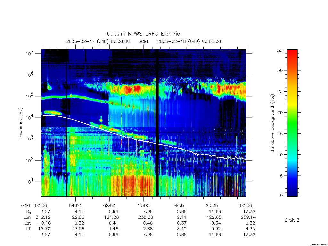The height and width of the screenshot is (246, 328).
Task: Click the dB color bar gradient
Action: (x=292, y=123)
